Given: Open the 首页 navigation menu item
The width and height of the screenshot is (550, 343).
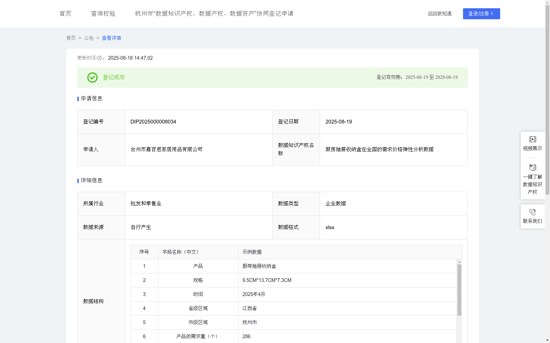Looking at the screenshot, I should click(65, 14).
